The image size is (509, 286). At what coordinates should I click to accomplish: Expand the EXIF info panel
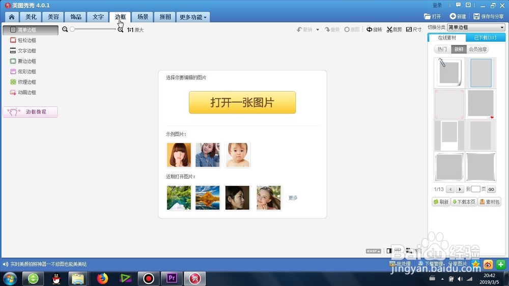point(373,251)
